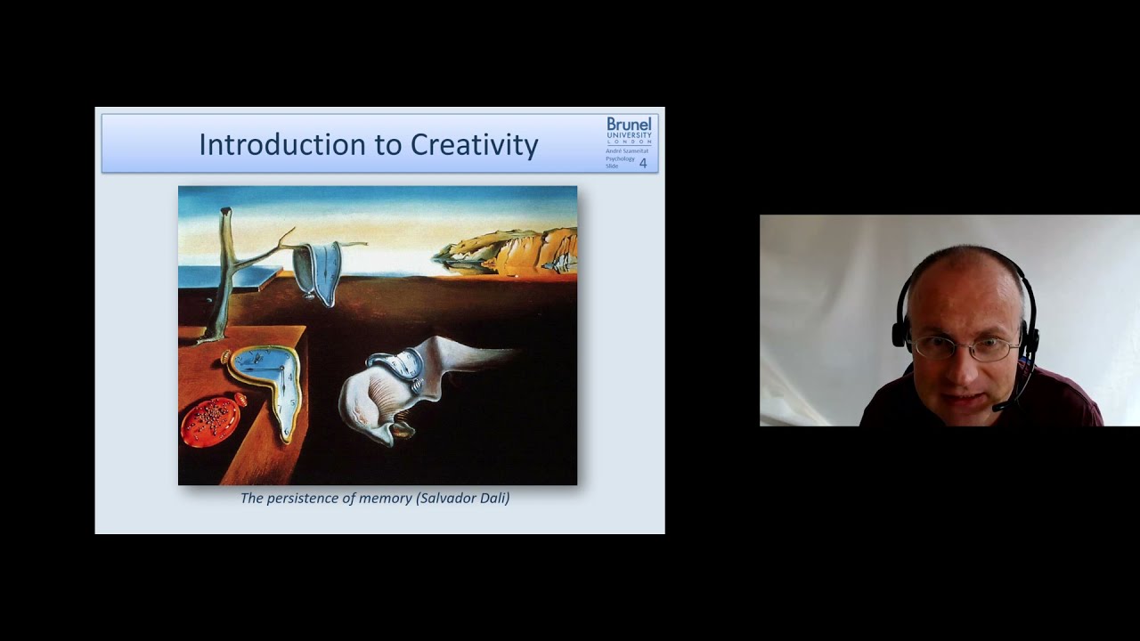
Task: Click the slide number 4
Action: (x=643, y=163)
